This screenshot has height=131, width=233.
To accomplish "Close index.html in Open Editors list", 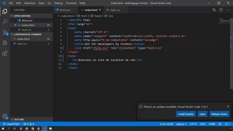I will click(x=15, y=25).
